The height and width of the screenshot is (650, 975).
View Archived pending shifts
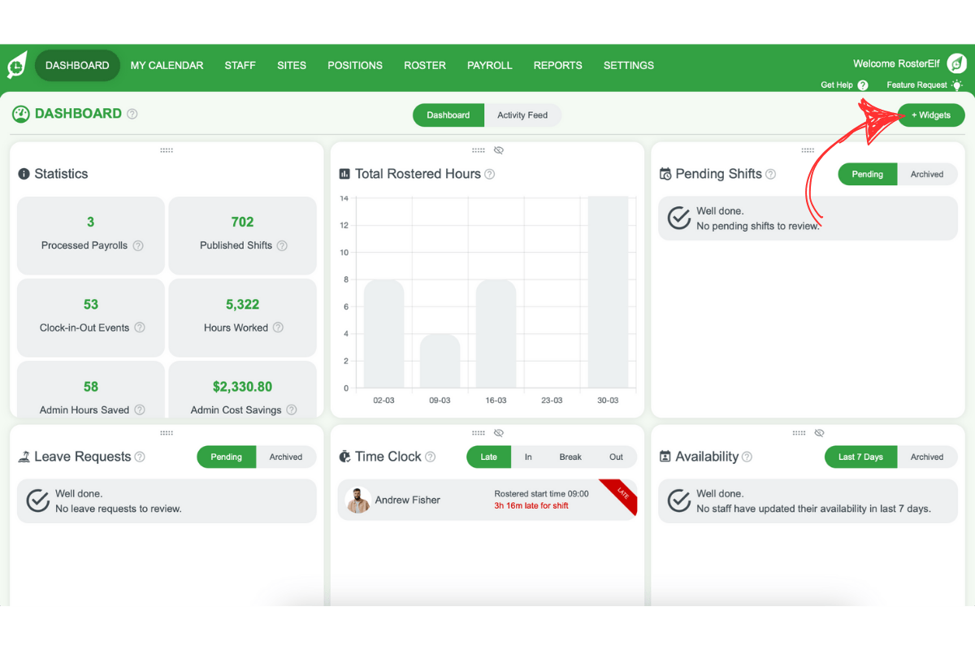click(927, 174)
